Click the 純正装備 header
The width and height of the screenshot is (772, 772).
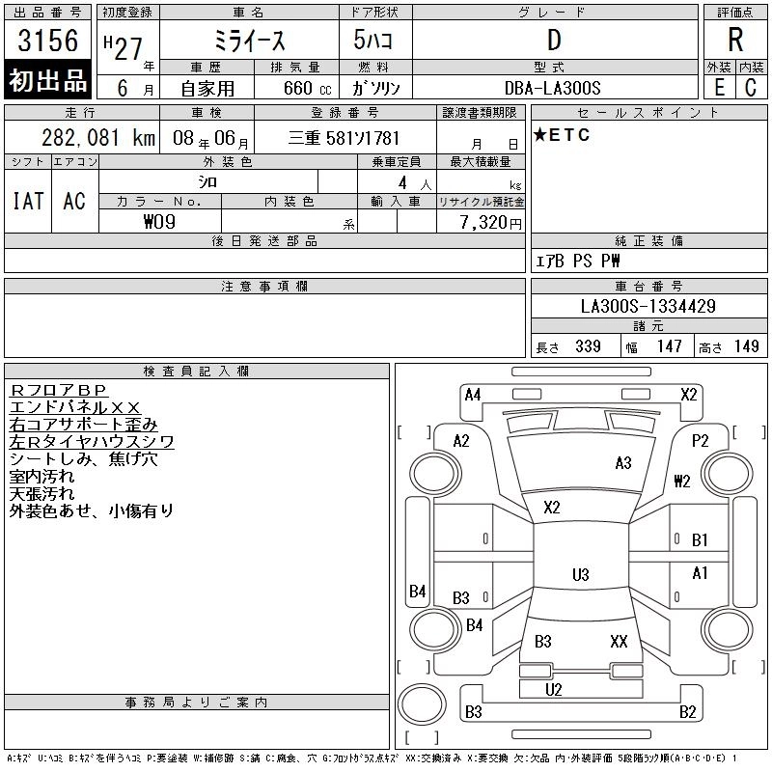648,240
